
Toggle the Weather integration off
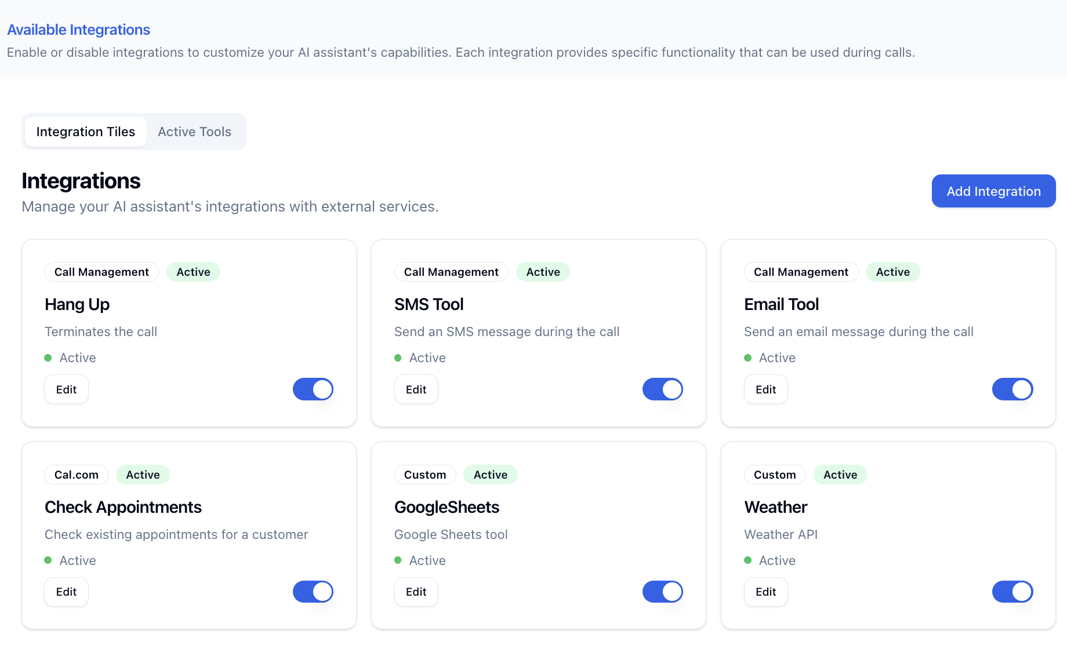coord(1012,592)
